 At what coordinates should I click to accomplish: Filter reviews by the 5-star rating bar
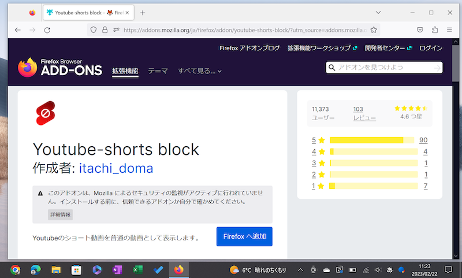371,140
